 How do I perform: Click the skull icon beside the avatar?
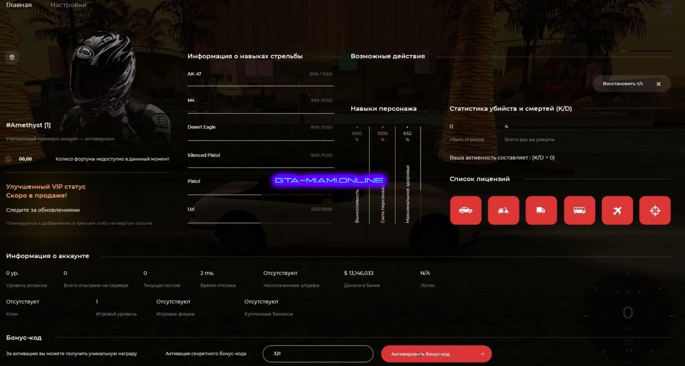pos(12,57)
